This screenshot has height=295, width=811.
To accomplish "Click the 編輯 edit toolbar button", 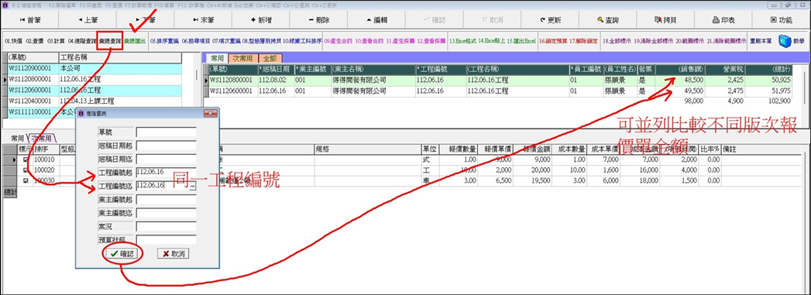I will (x=376, y=19).
